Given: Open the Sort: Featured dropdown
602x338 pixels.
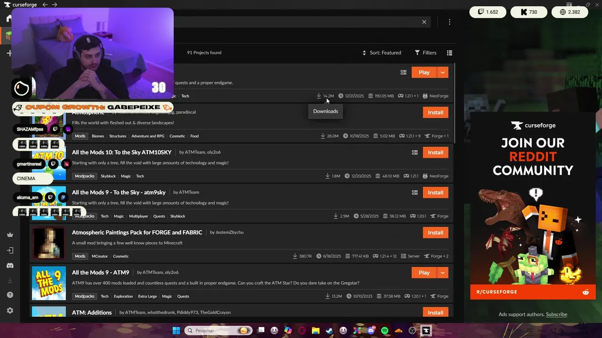Looking at the screenshot, I should pyautogui.click(x=381, y=53).
